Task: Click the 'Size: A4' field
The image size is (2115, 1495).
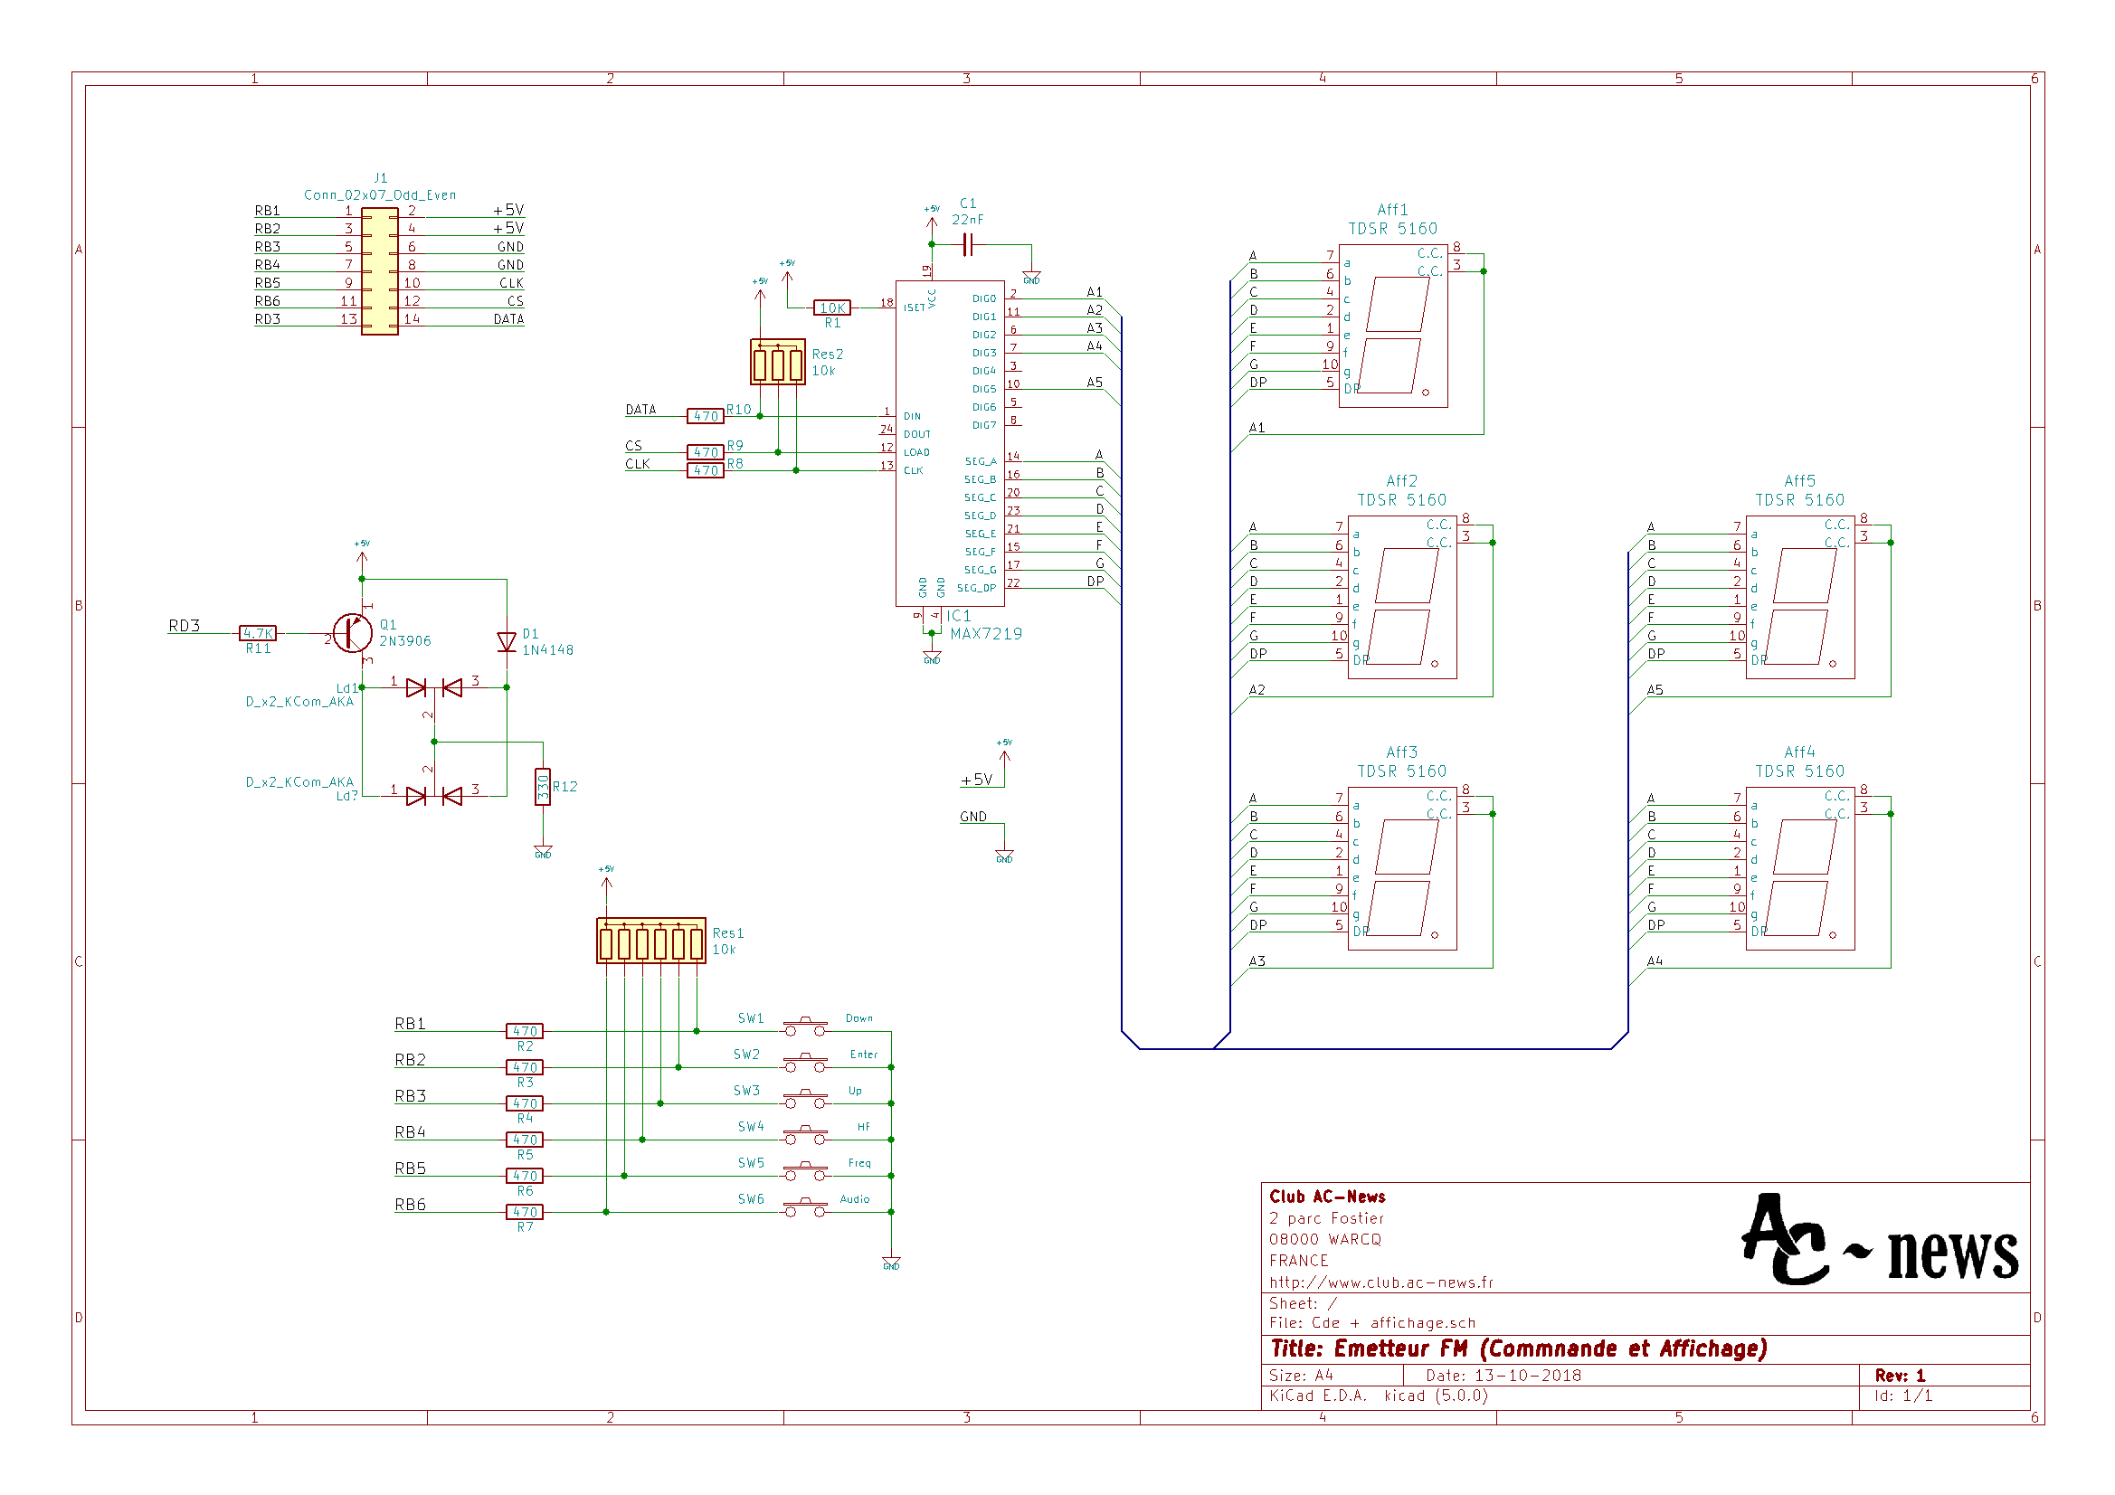Action: (x=1301, y=1376)
